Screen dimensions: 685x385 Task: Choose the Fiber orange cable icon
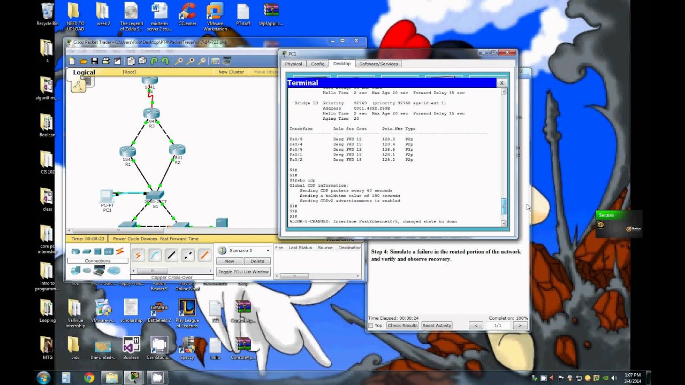pos(204,256)
